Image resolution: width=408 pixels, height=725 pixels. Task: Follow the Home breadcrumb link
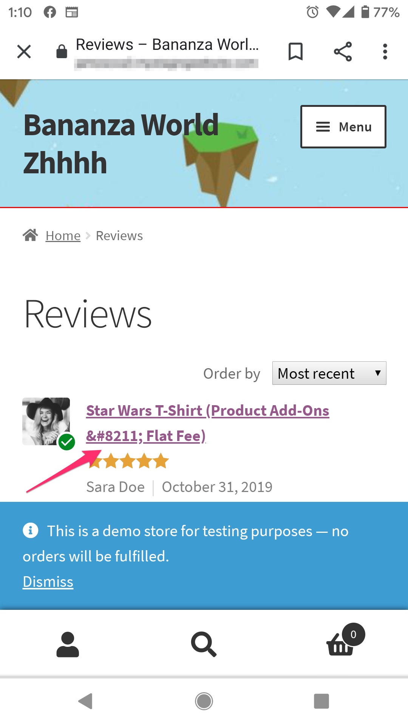coord(63,235)
